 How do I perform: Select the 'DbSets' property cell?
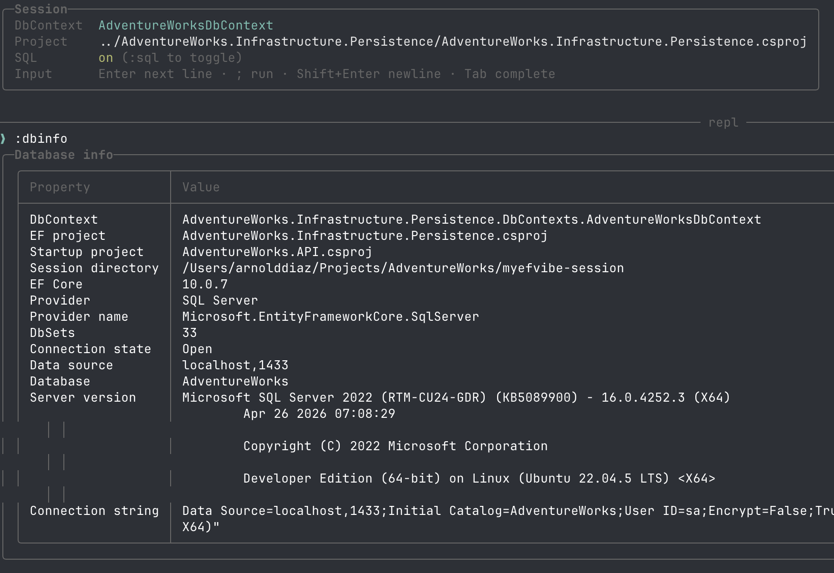pos(52,333)
